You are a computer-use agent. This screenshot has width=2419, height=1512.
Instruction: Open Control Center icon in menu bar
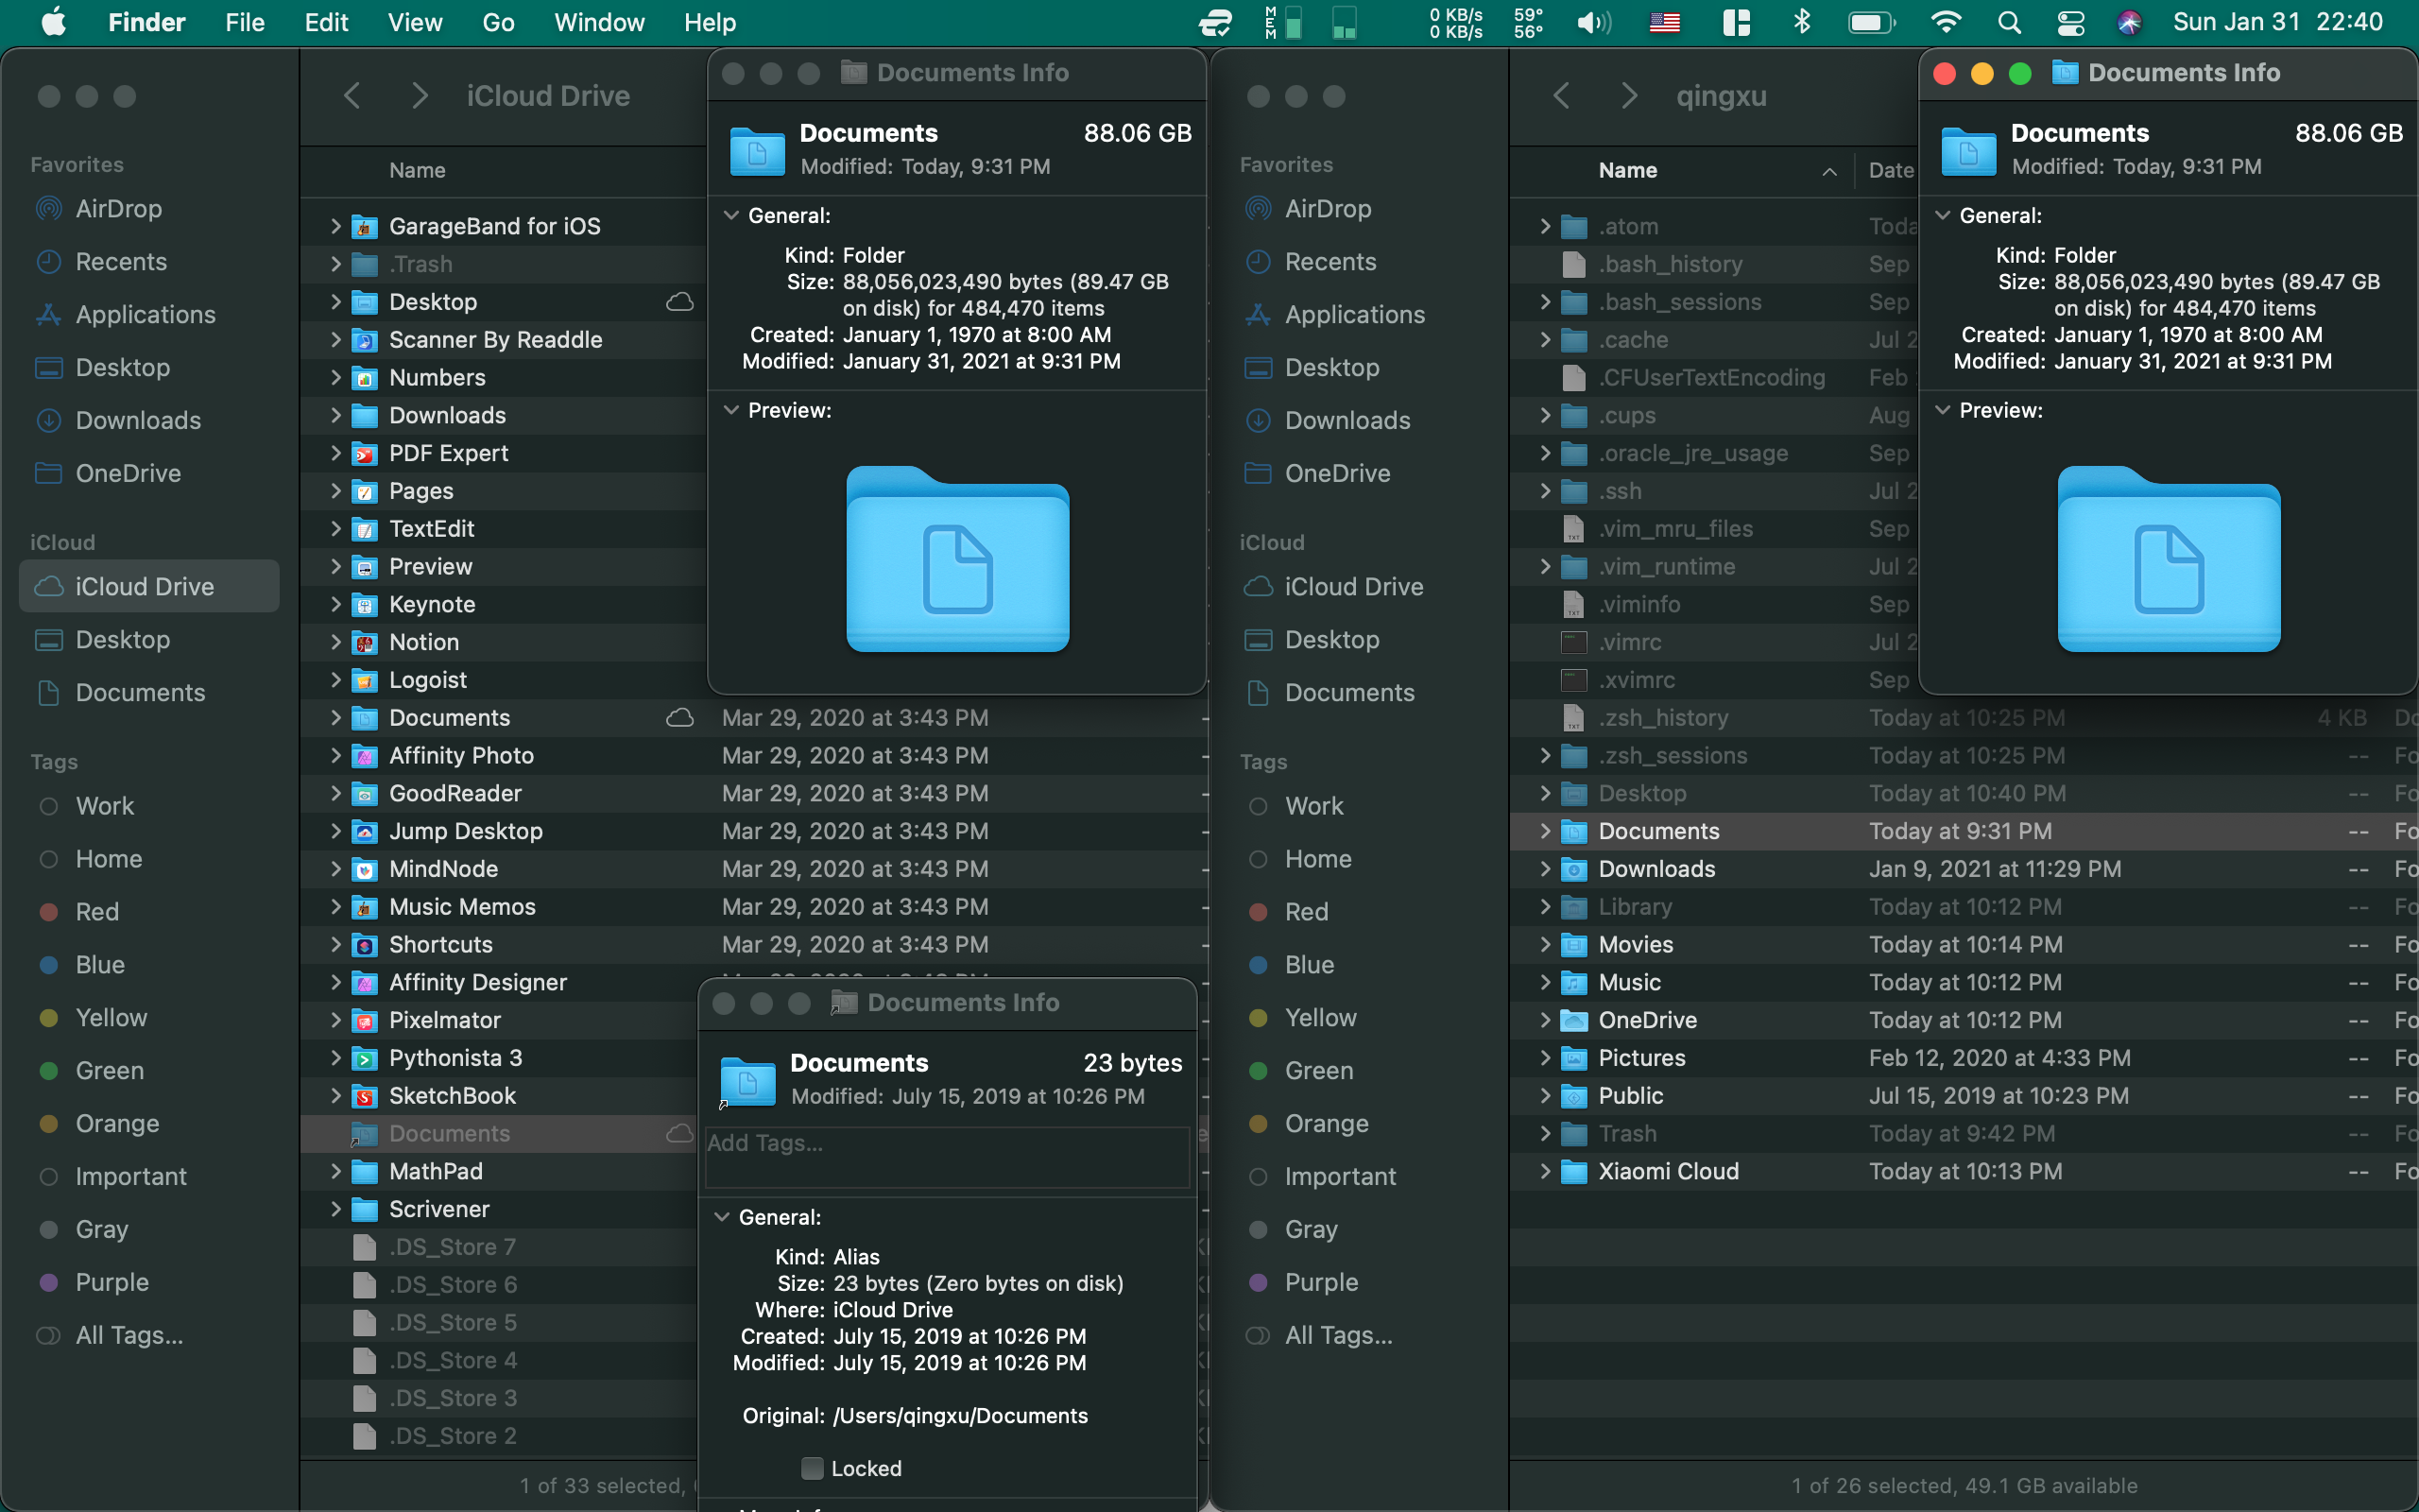[2070, 22]
